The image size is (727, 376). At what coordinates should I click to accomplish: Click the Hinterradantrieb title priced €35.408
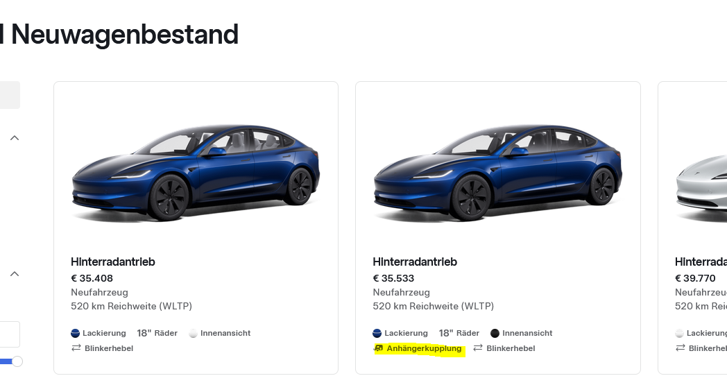tap(112, 262)
